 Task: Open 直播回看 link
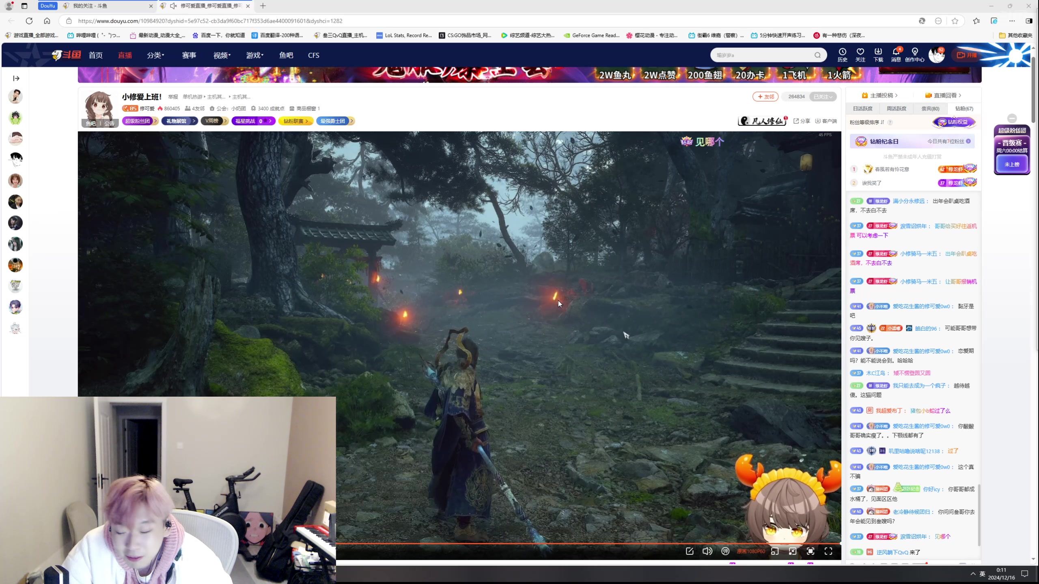942,95
